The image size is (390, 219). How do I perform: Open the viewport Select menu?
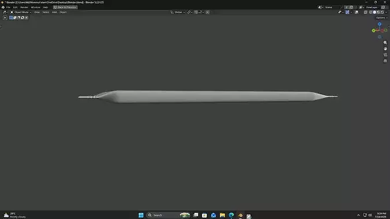coord(46,12)
